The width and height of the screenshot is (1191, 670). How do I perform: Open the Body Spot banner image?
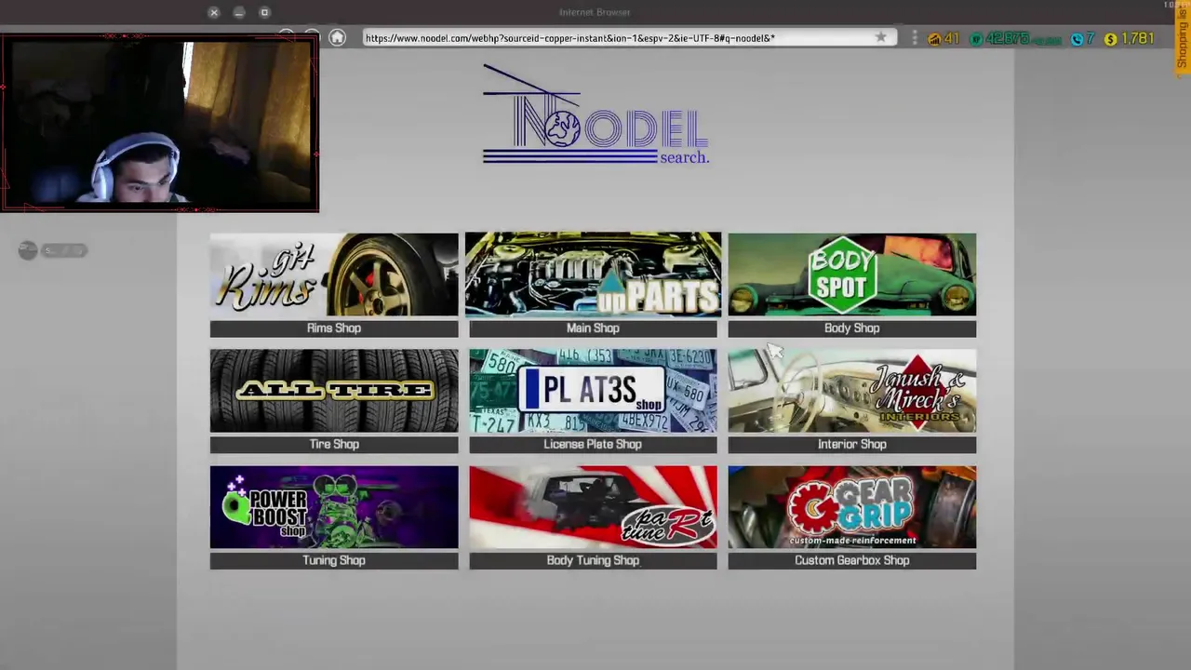852,275
